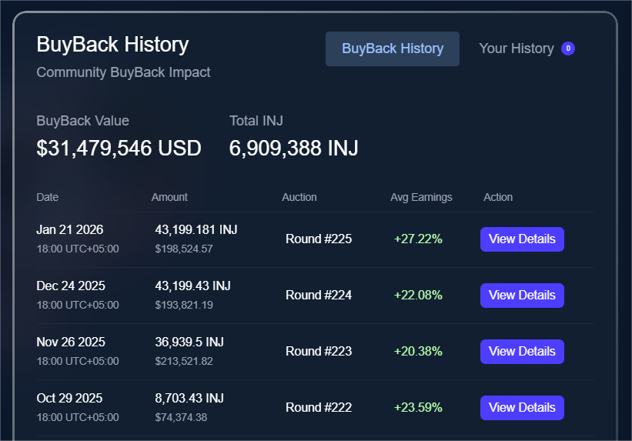Screen dimensions: 632x441
Task: Click the 43,199.181 INJ amount
Action: point(196,230)
